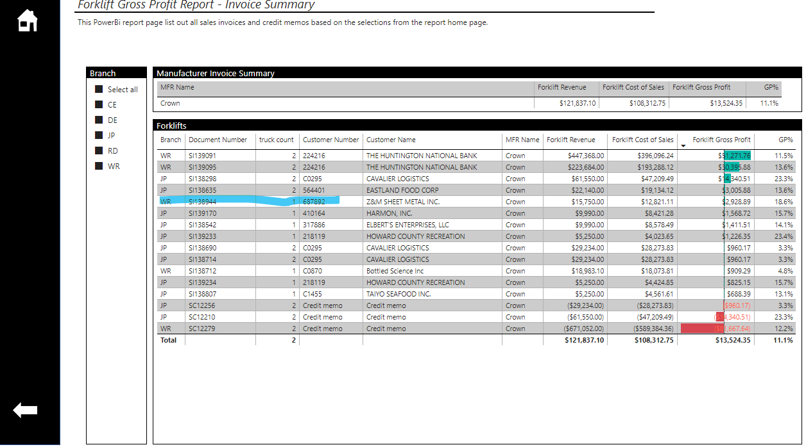Click gross profit value $2,928.89
This screenshot has height=447, width=806.
pyautogui.click(x=736, y=202)
